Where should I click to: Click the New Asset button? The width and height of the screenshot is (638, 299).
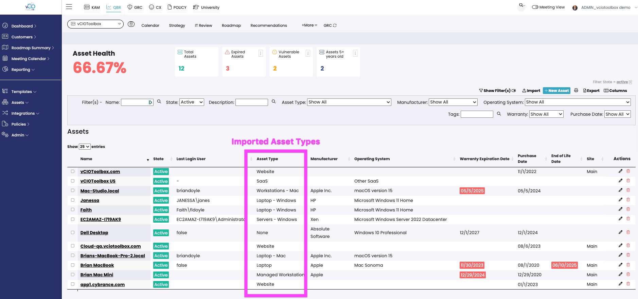[556, 91]
